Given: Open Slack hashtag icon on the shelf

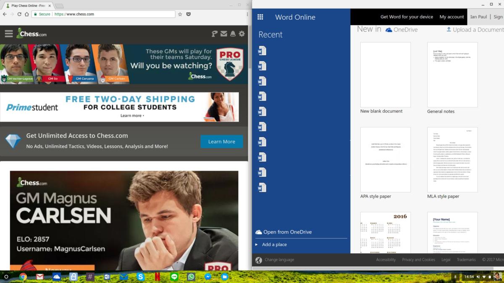Looking at the screenshot, I should coord(90,277).
